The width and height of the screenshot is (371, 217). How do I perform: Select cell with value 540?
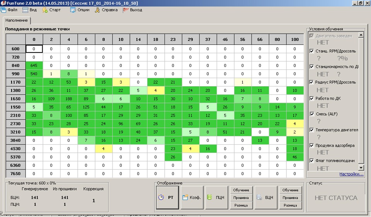pos(34,74)
